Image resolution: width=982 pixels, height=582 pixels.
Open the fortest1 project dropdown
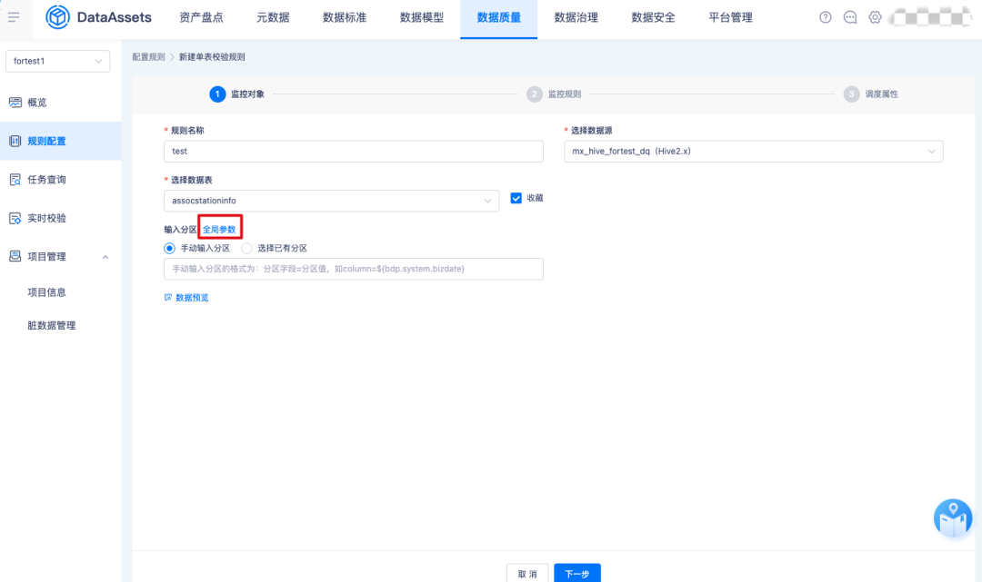click(x=57, y=61)
